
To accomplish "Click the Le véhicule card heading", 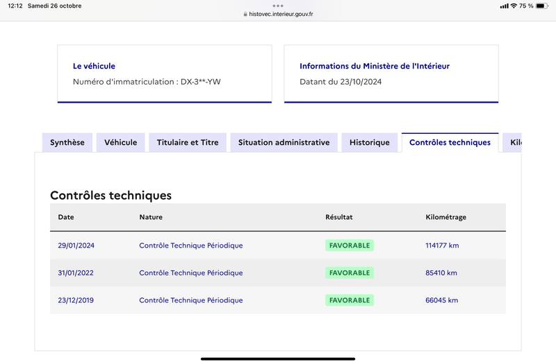I will click(x=94, y=67).
